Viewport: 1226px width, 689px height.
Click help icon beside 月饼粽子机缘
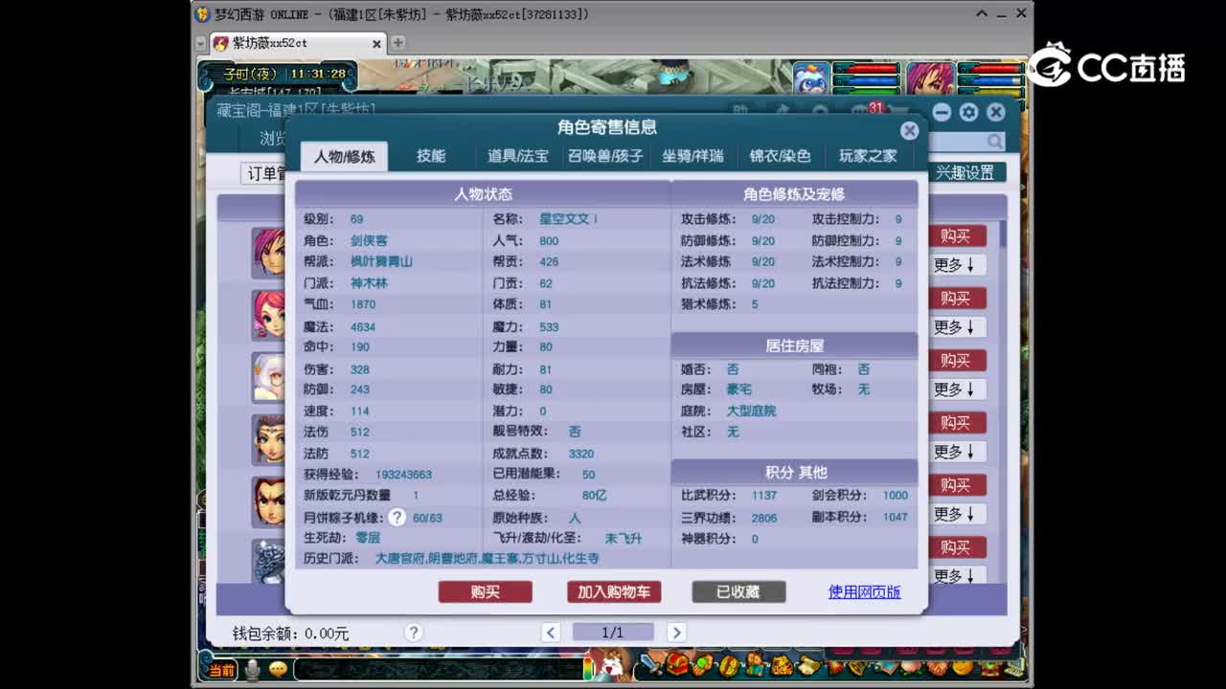[x=397, y=518]
